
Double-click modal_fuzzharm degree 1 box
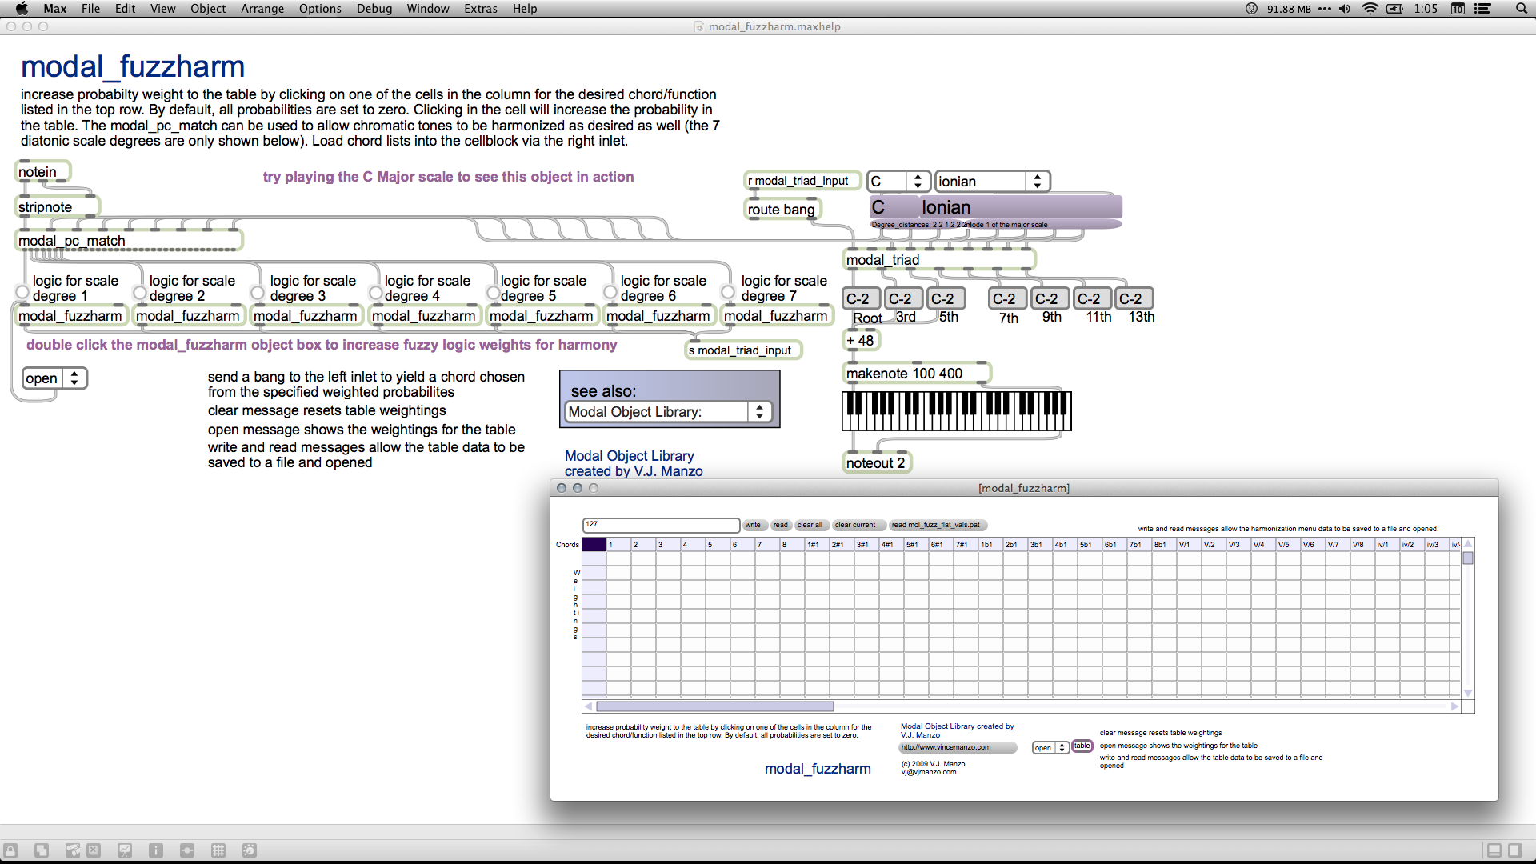point(70,317)
